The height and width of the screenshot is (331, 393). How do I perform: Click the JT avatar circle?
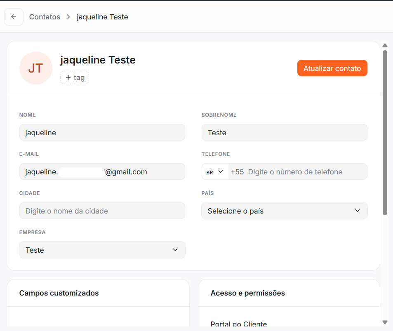36,68
